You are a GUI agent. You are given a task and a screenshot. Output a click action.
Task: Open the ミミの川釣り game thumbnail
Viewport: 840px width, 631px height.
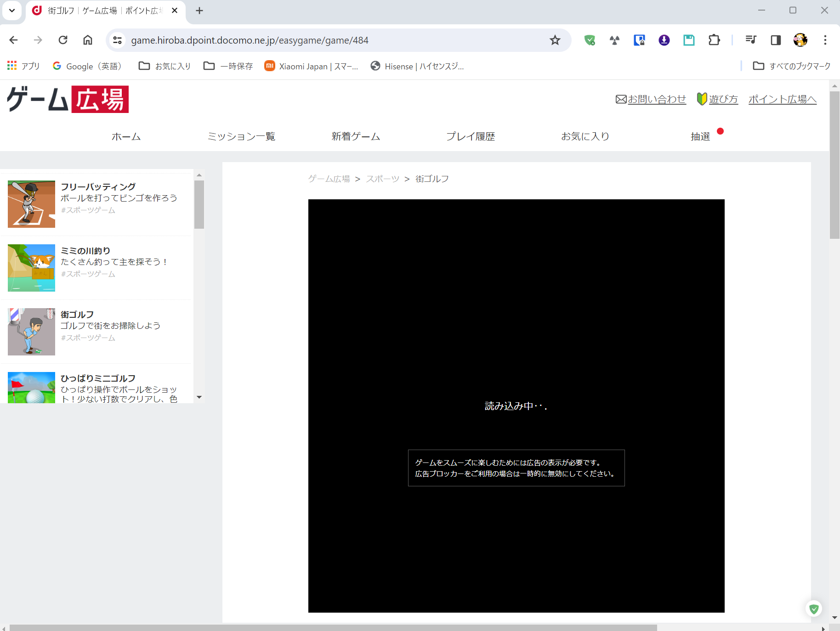pos(31,268)
